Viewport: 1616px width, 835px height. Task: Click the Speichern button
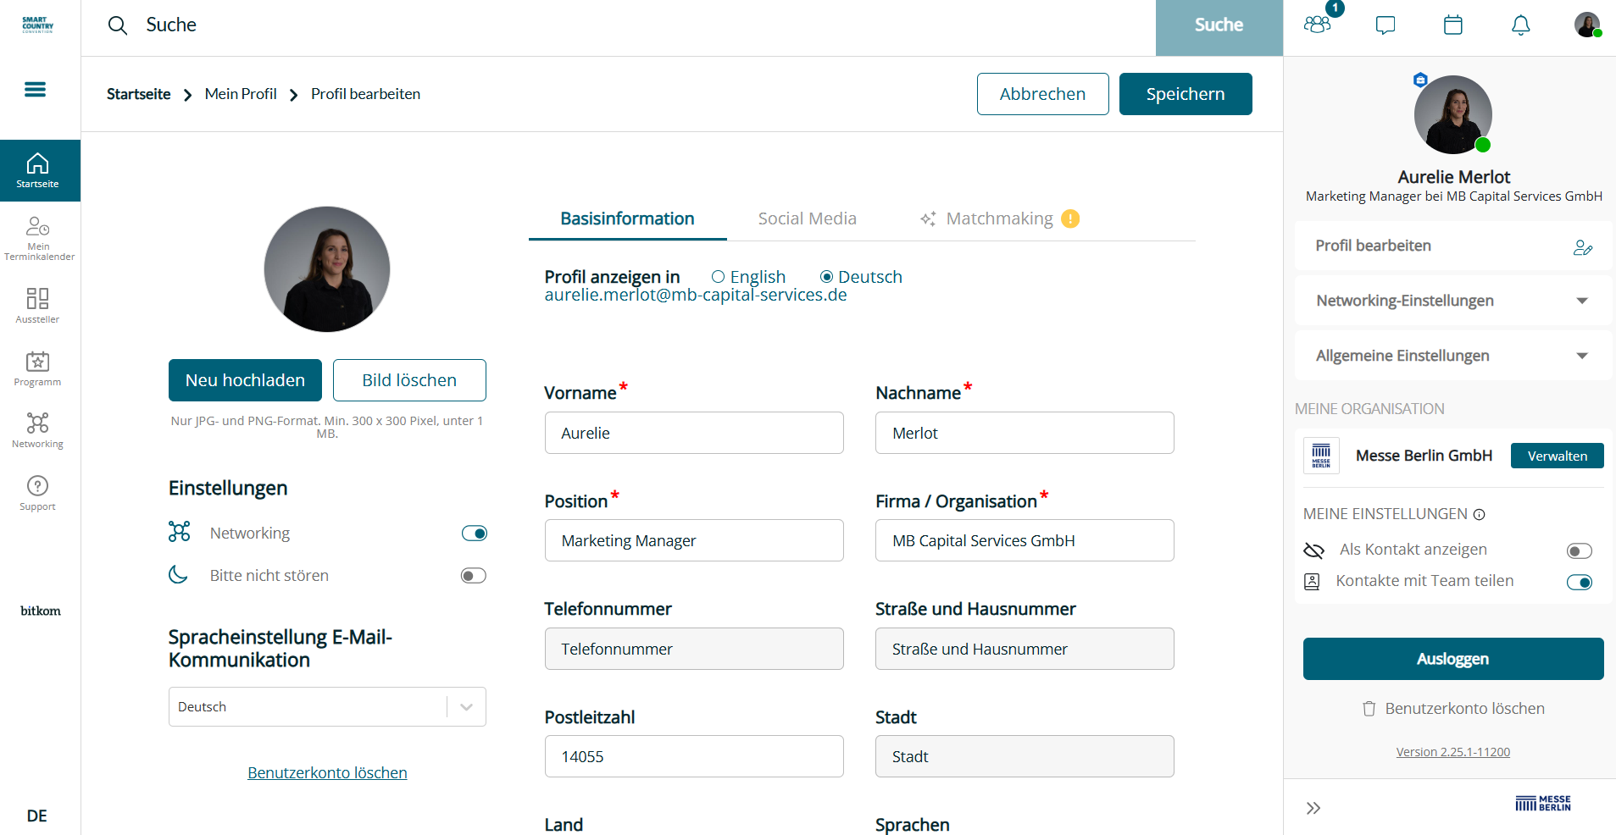[1186, 94]
